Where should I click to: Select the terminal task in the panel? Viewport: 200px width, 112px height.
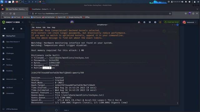point(44,2)
